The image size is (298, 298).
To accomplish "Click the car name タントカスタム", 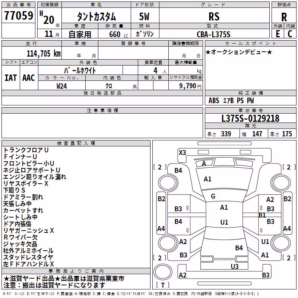I will [96, 16].
